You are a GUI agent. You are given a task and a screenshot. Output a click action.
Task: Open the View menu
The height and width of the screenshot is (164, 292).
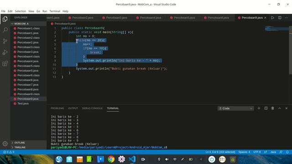31,11
